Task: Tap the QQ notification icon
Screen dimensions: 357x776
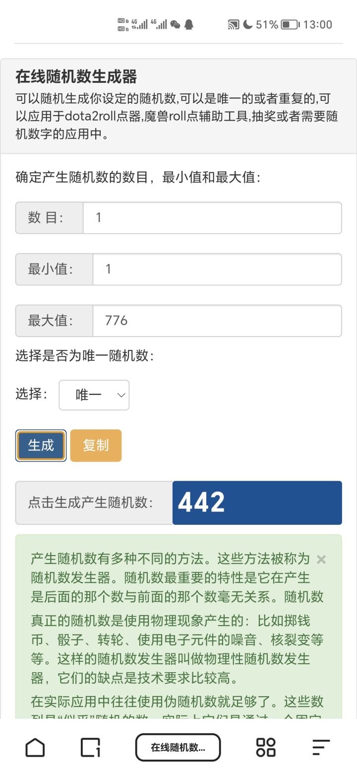Action: coord(188,24)
